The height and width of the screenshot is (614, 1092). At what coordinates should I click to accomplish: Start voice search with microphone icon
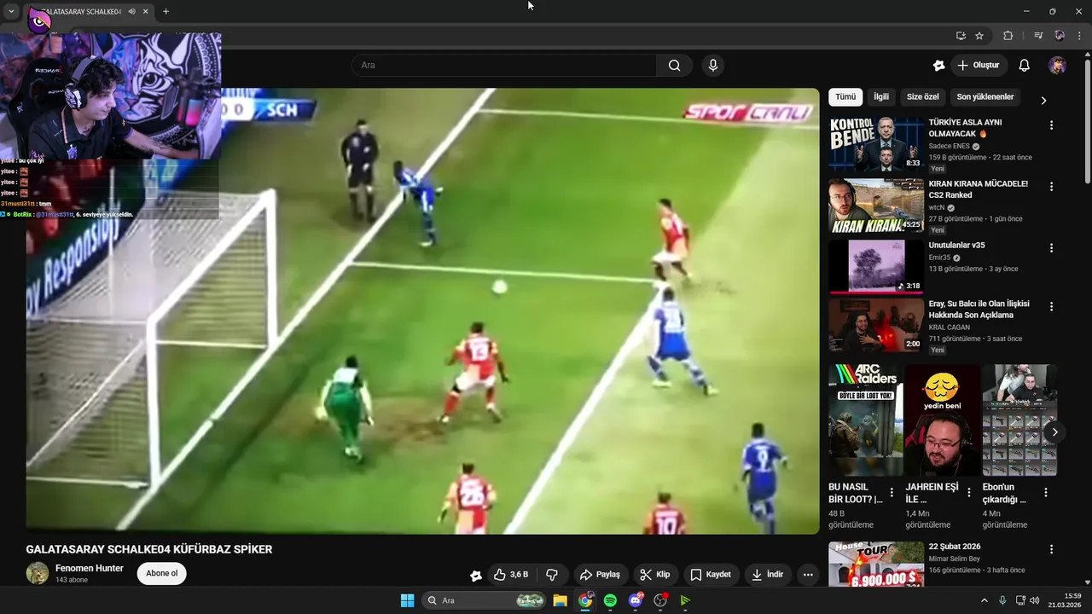coord(713,66)
